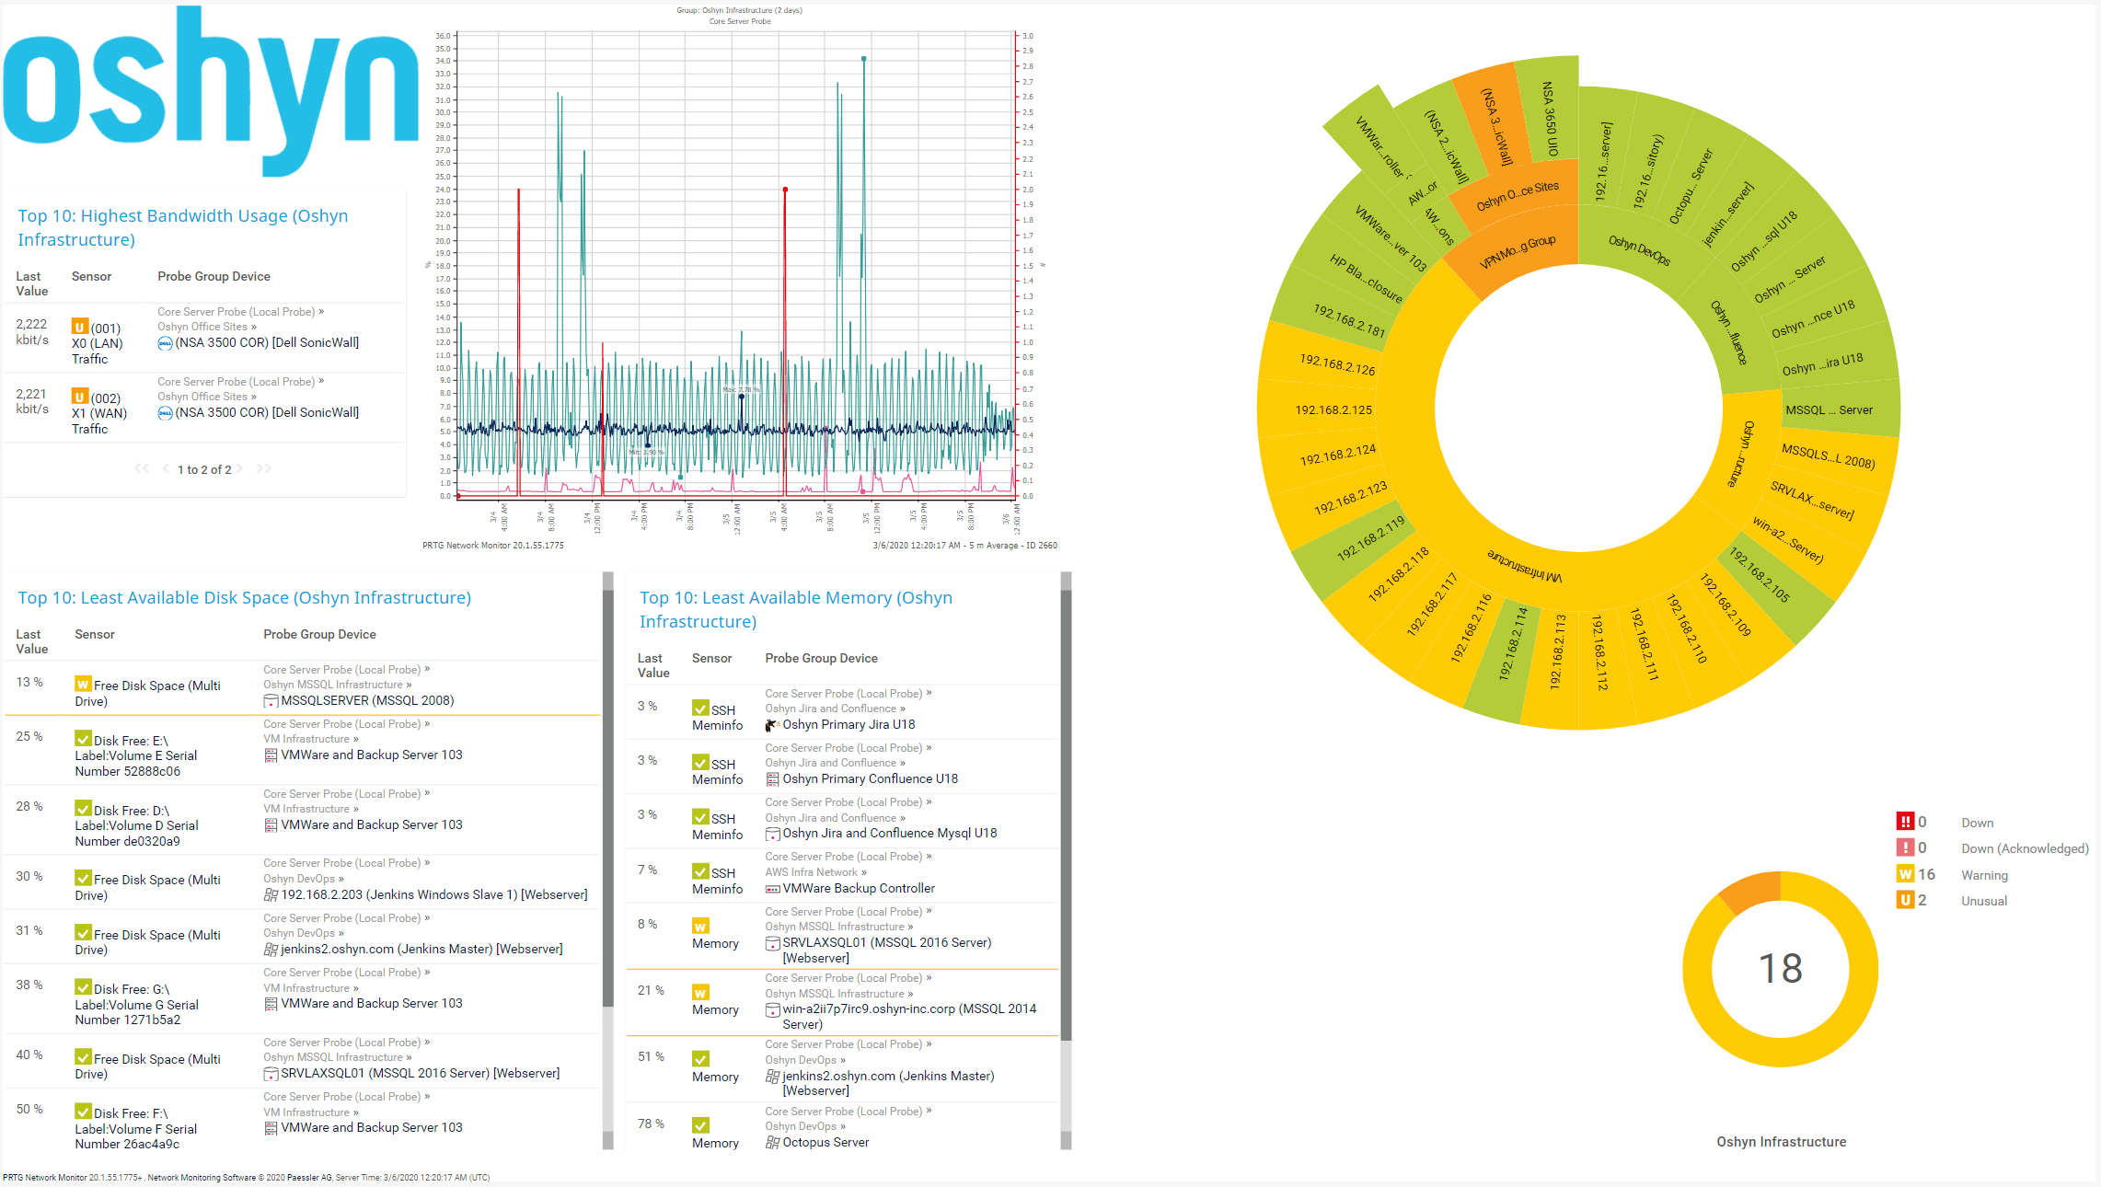Click VPN Mo..g Group orange sunburst segment
This screenshot has height=1187, width=2101.
pos(1517,252)
